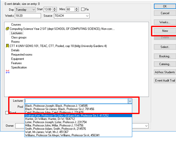
Task: Click the room icon beside CTT 4 UNIV GDNS
Action: pos(7,46)
